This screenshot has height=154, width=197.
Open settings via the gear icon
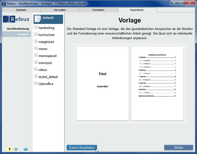(x=16, y=149)
